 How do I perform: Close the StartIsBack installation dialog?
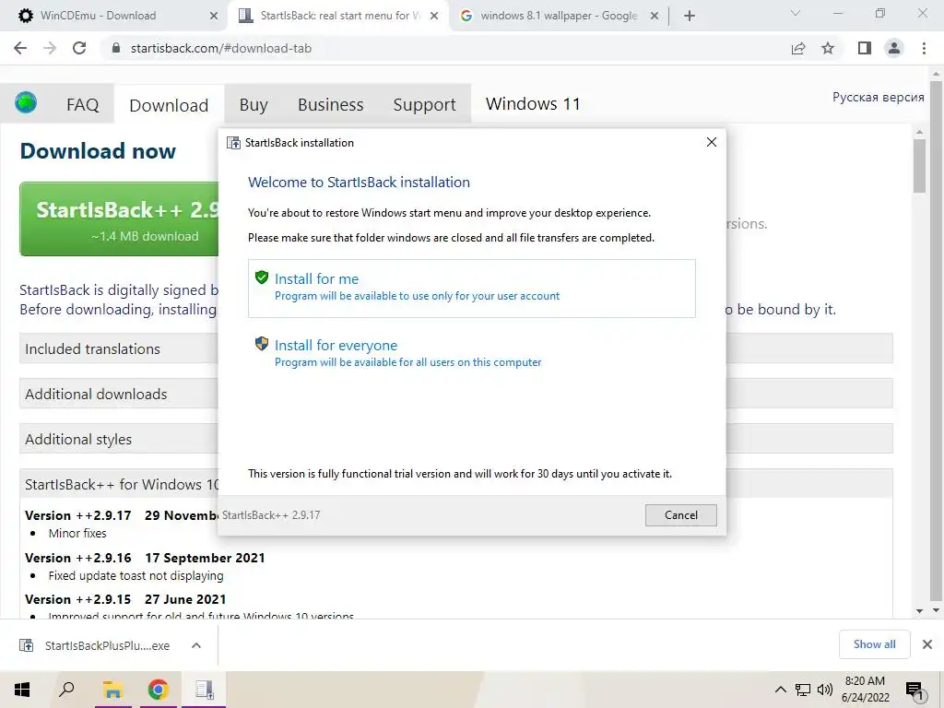tap(711, 142)
